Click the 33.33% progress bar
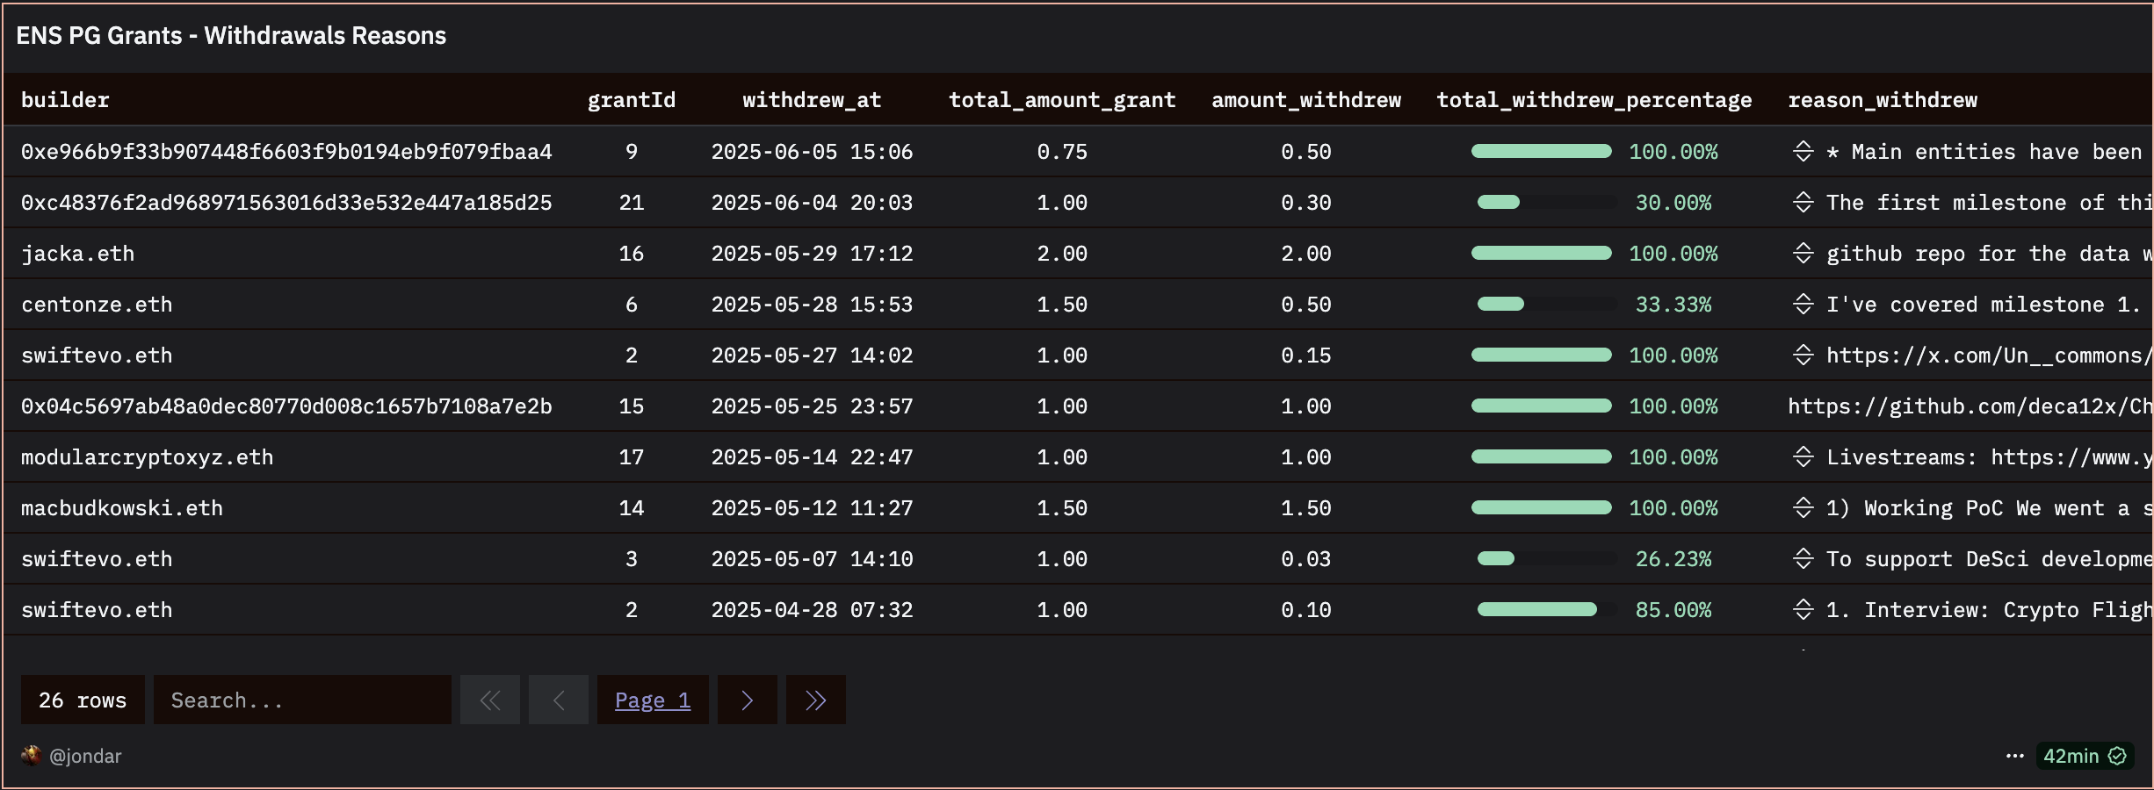 click(1546, 304)
